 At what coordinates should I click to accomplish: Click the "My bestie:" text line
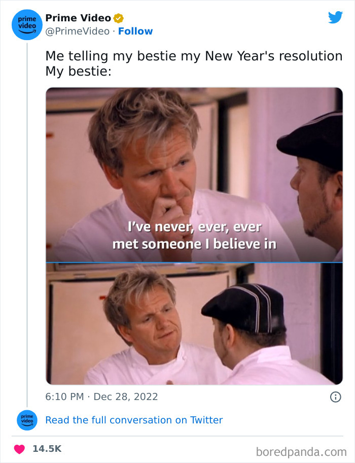pos(79,72)
